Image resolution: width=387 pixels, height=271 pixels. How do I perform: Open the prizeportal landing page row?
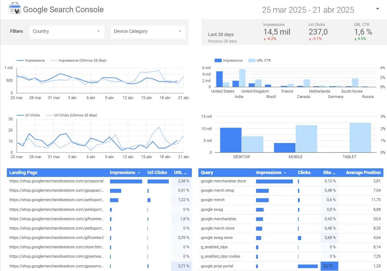pos(99,181)
